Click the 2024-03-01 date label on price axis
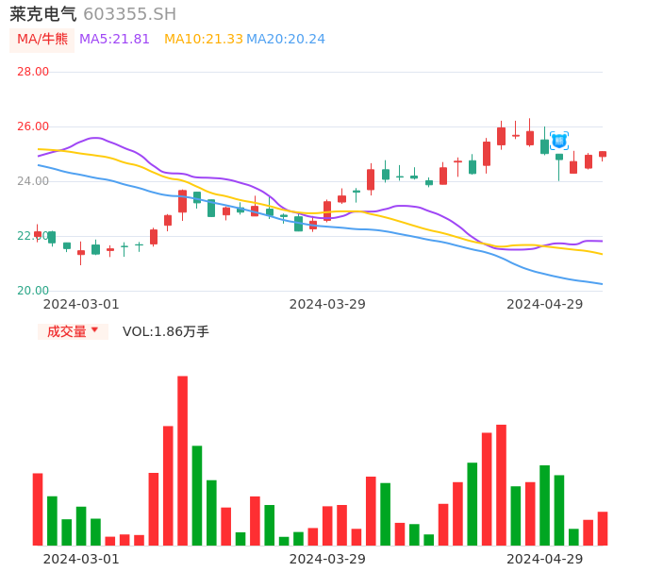The image size is (647, 572). pyautogui.click(x=81, y=304)
